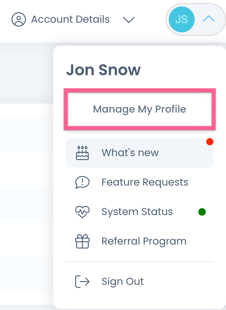Click the green System Status indicator dot

pos(202,212)
